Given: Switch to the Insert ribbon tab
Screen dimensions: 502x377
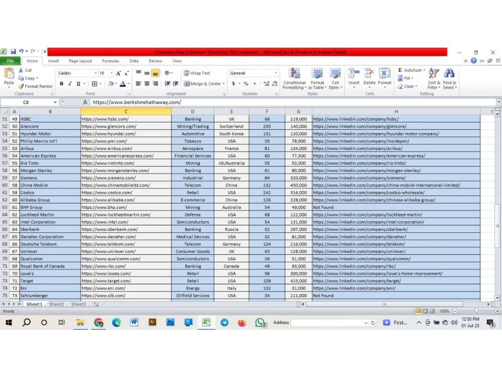Looking at the screenshot, I should click(x=53, y=61).
